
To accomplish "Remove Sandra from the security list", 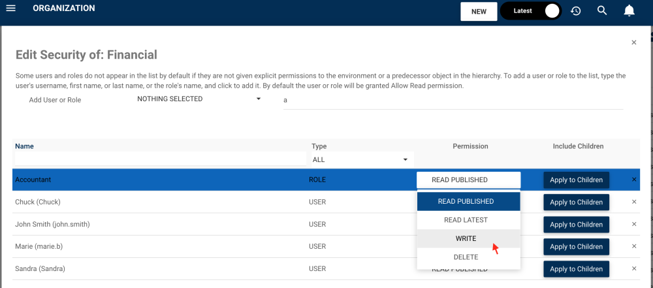I will pos(634,268).
